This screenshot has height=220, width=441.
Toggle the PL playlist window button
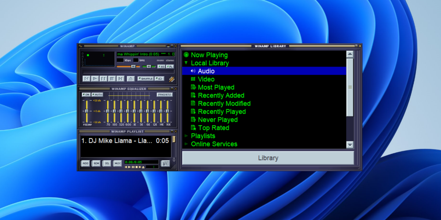click(170, 66)
